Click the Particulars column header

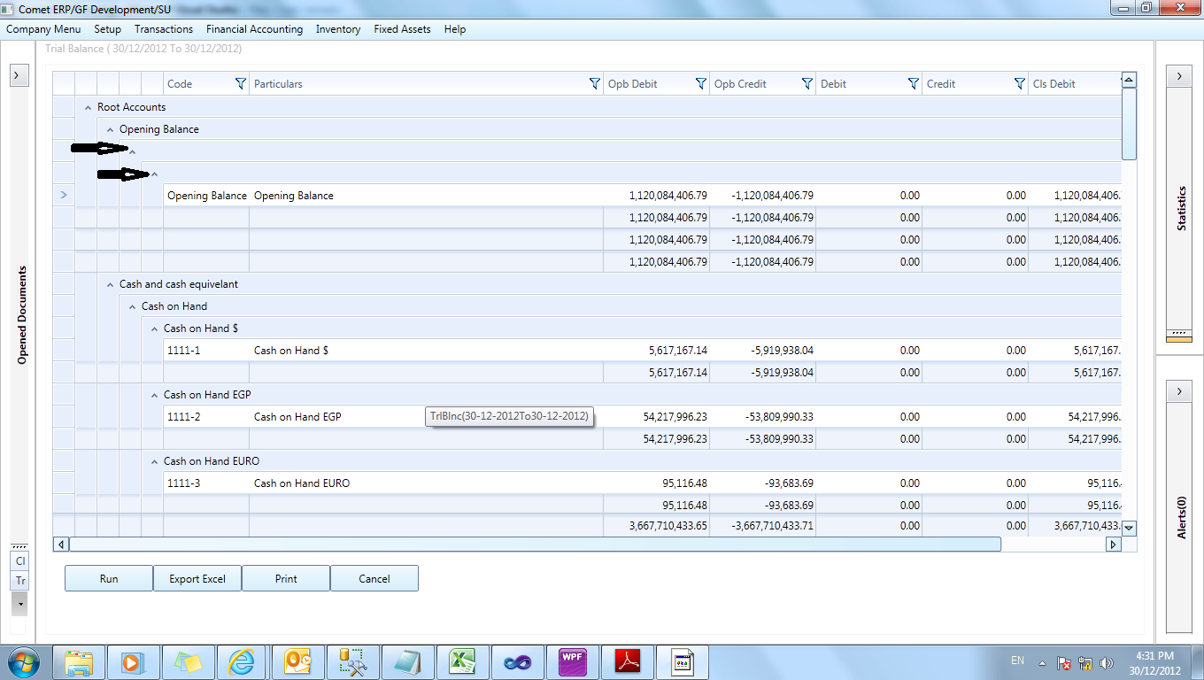click(x=426, y=83)
